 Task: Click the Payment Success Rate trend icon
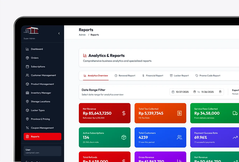[x=235, y=137]
